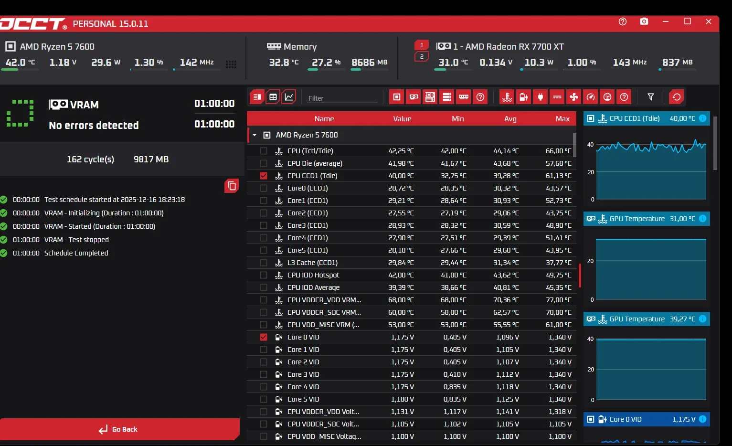
Task: Show only current sensors
Action: (x=557, y=97)
